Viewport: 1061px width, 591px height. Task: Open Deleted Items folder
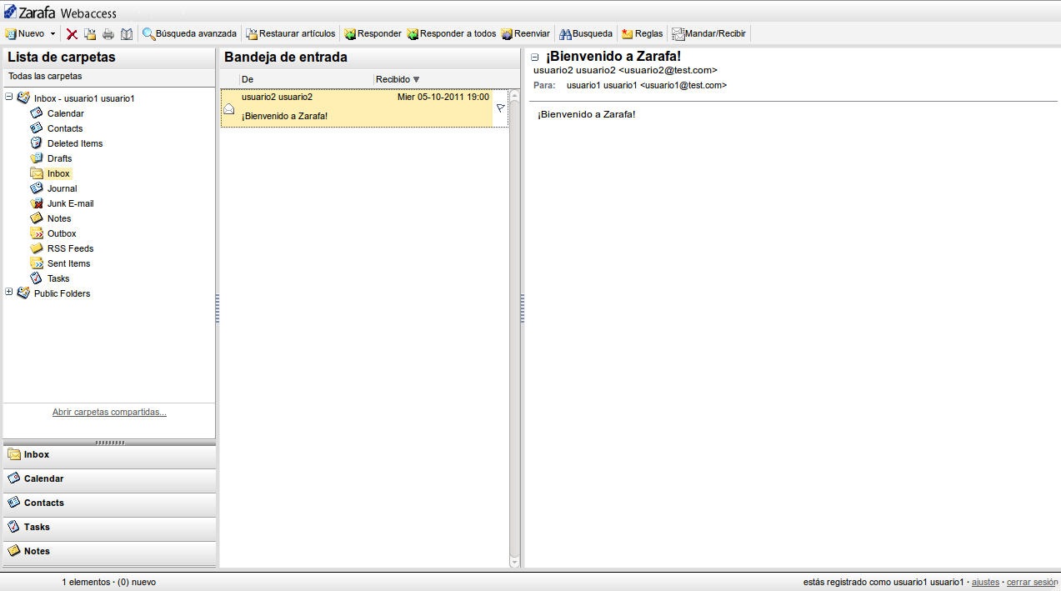75,143
